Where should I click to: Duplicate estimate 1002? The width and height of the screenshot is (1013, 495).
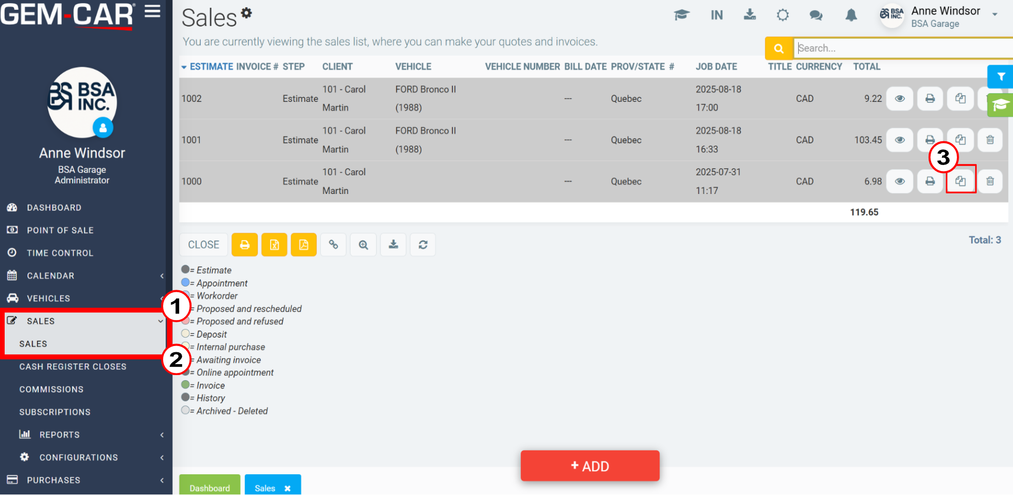960,98
